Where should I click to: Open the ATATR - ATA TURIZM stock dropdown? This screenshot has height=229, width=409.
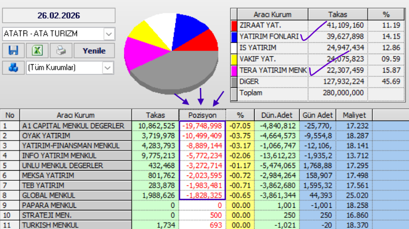109,34
